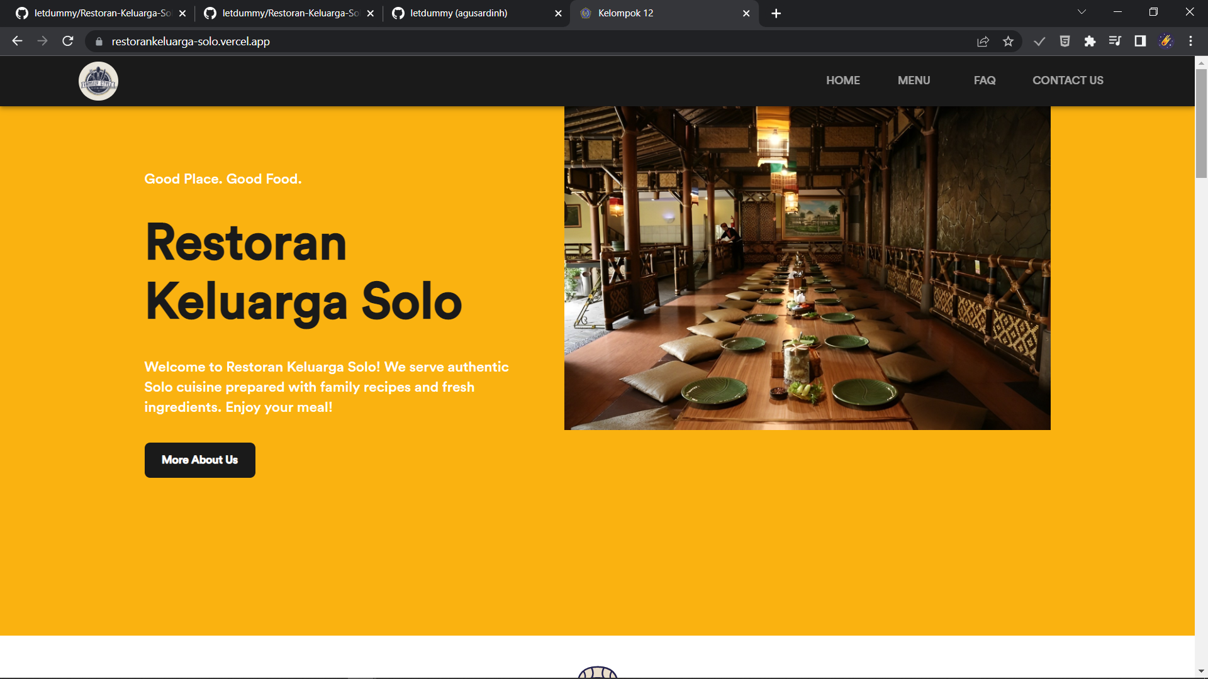Click the restaurant interior hero image
The width and height of the screenshot is (1208, 679).
(x=807, y=268)
